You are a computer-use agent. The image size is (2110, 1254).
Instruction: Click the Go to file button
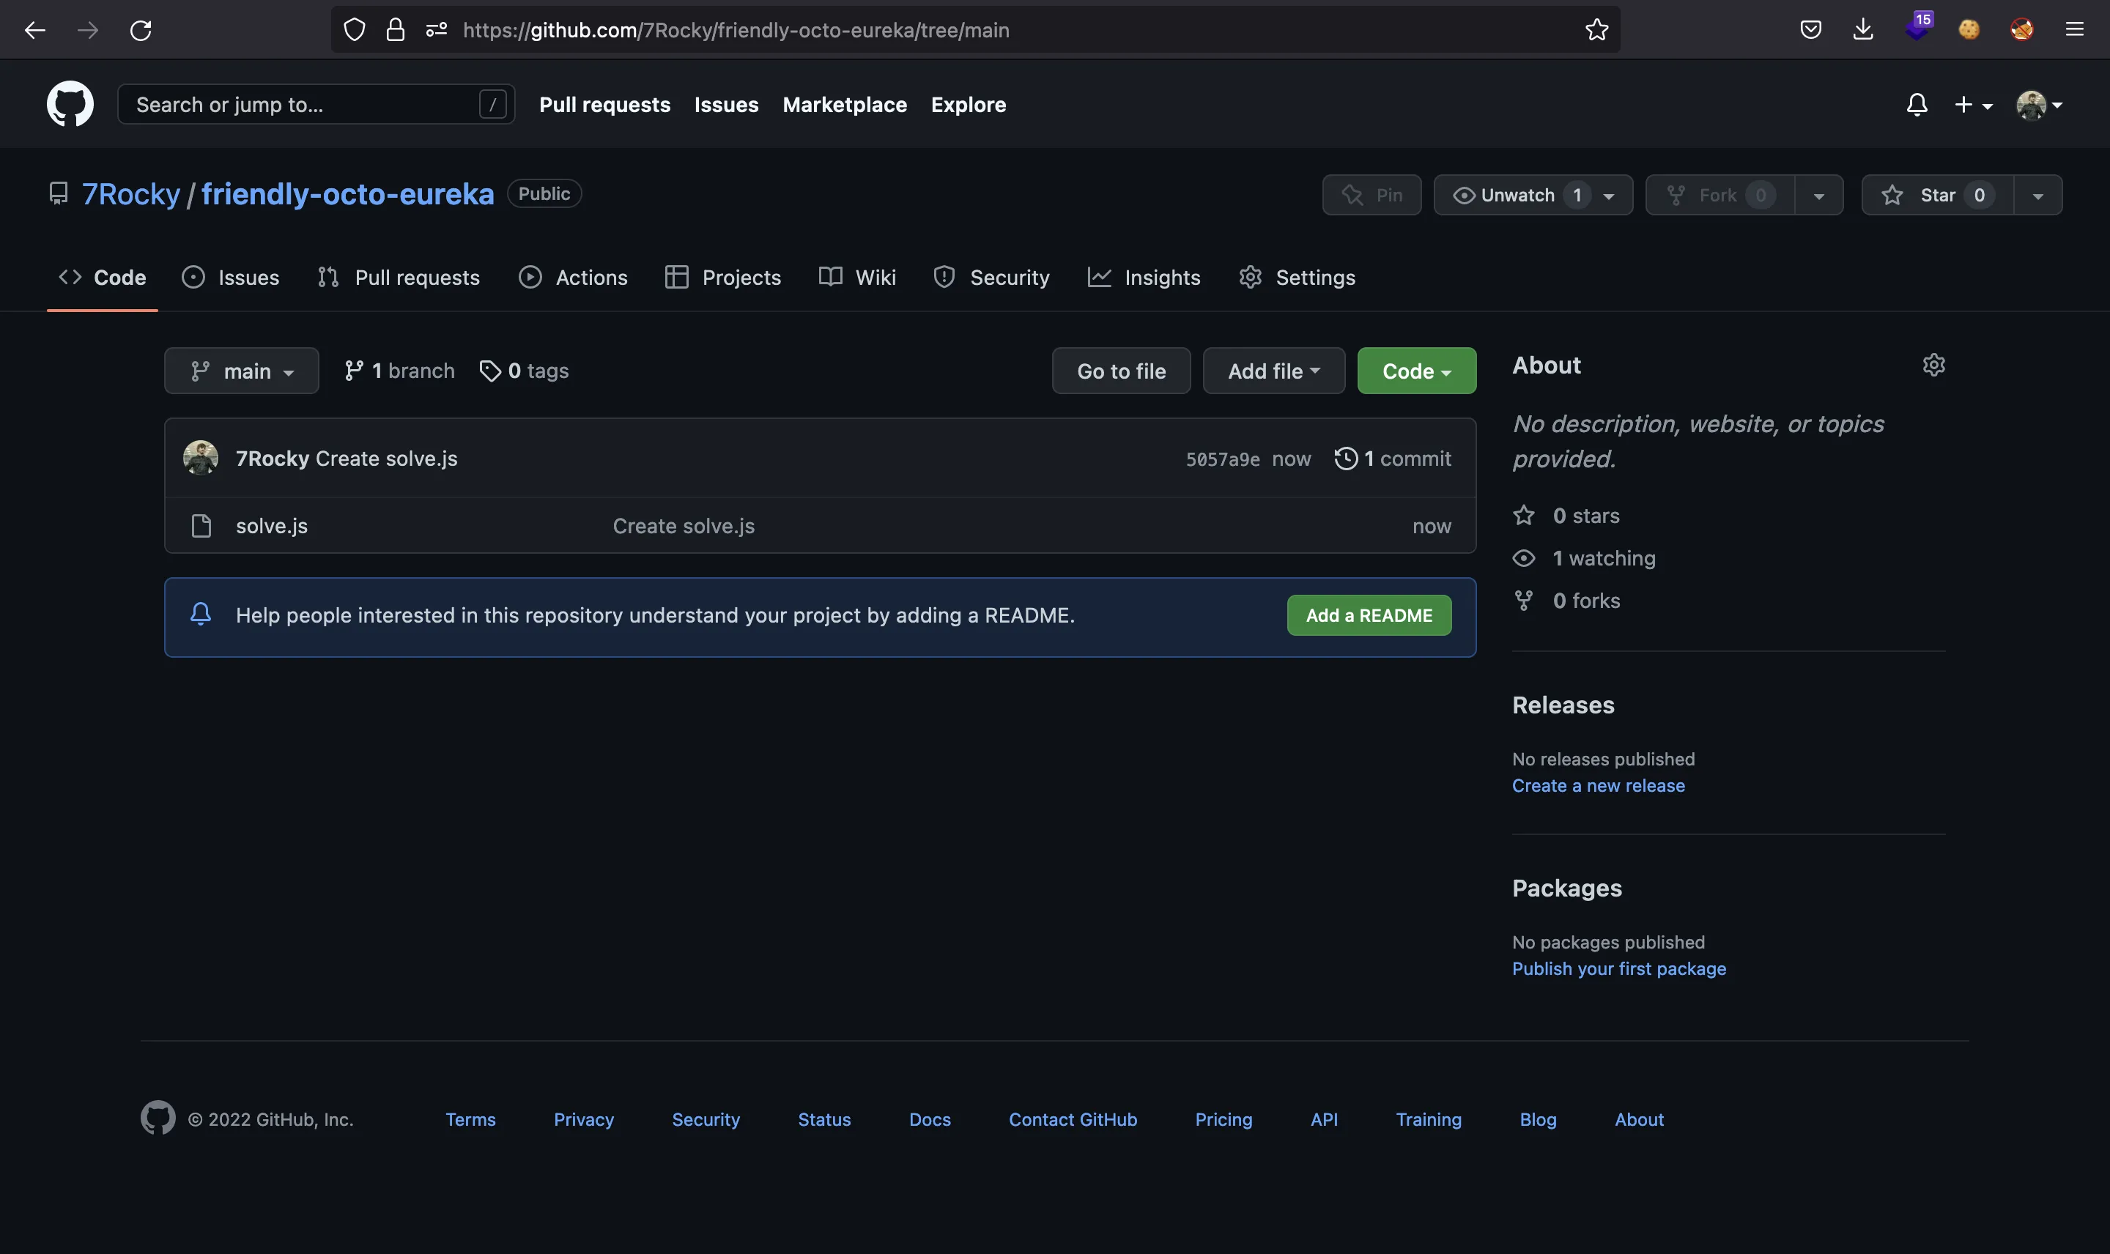pos(1122,371)
